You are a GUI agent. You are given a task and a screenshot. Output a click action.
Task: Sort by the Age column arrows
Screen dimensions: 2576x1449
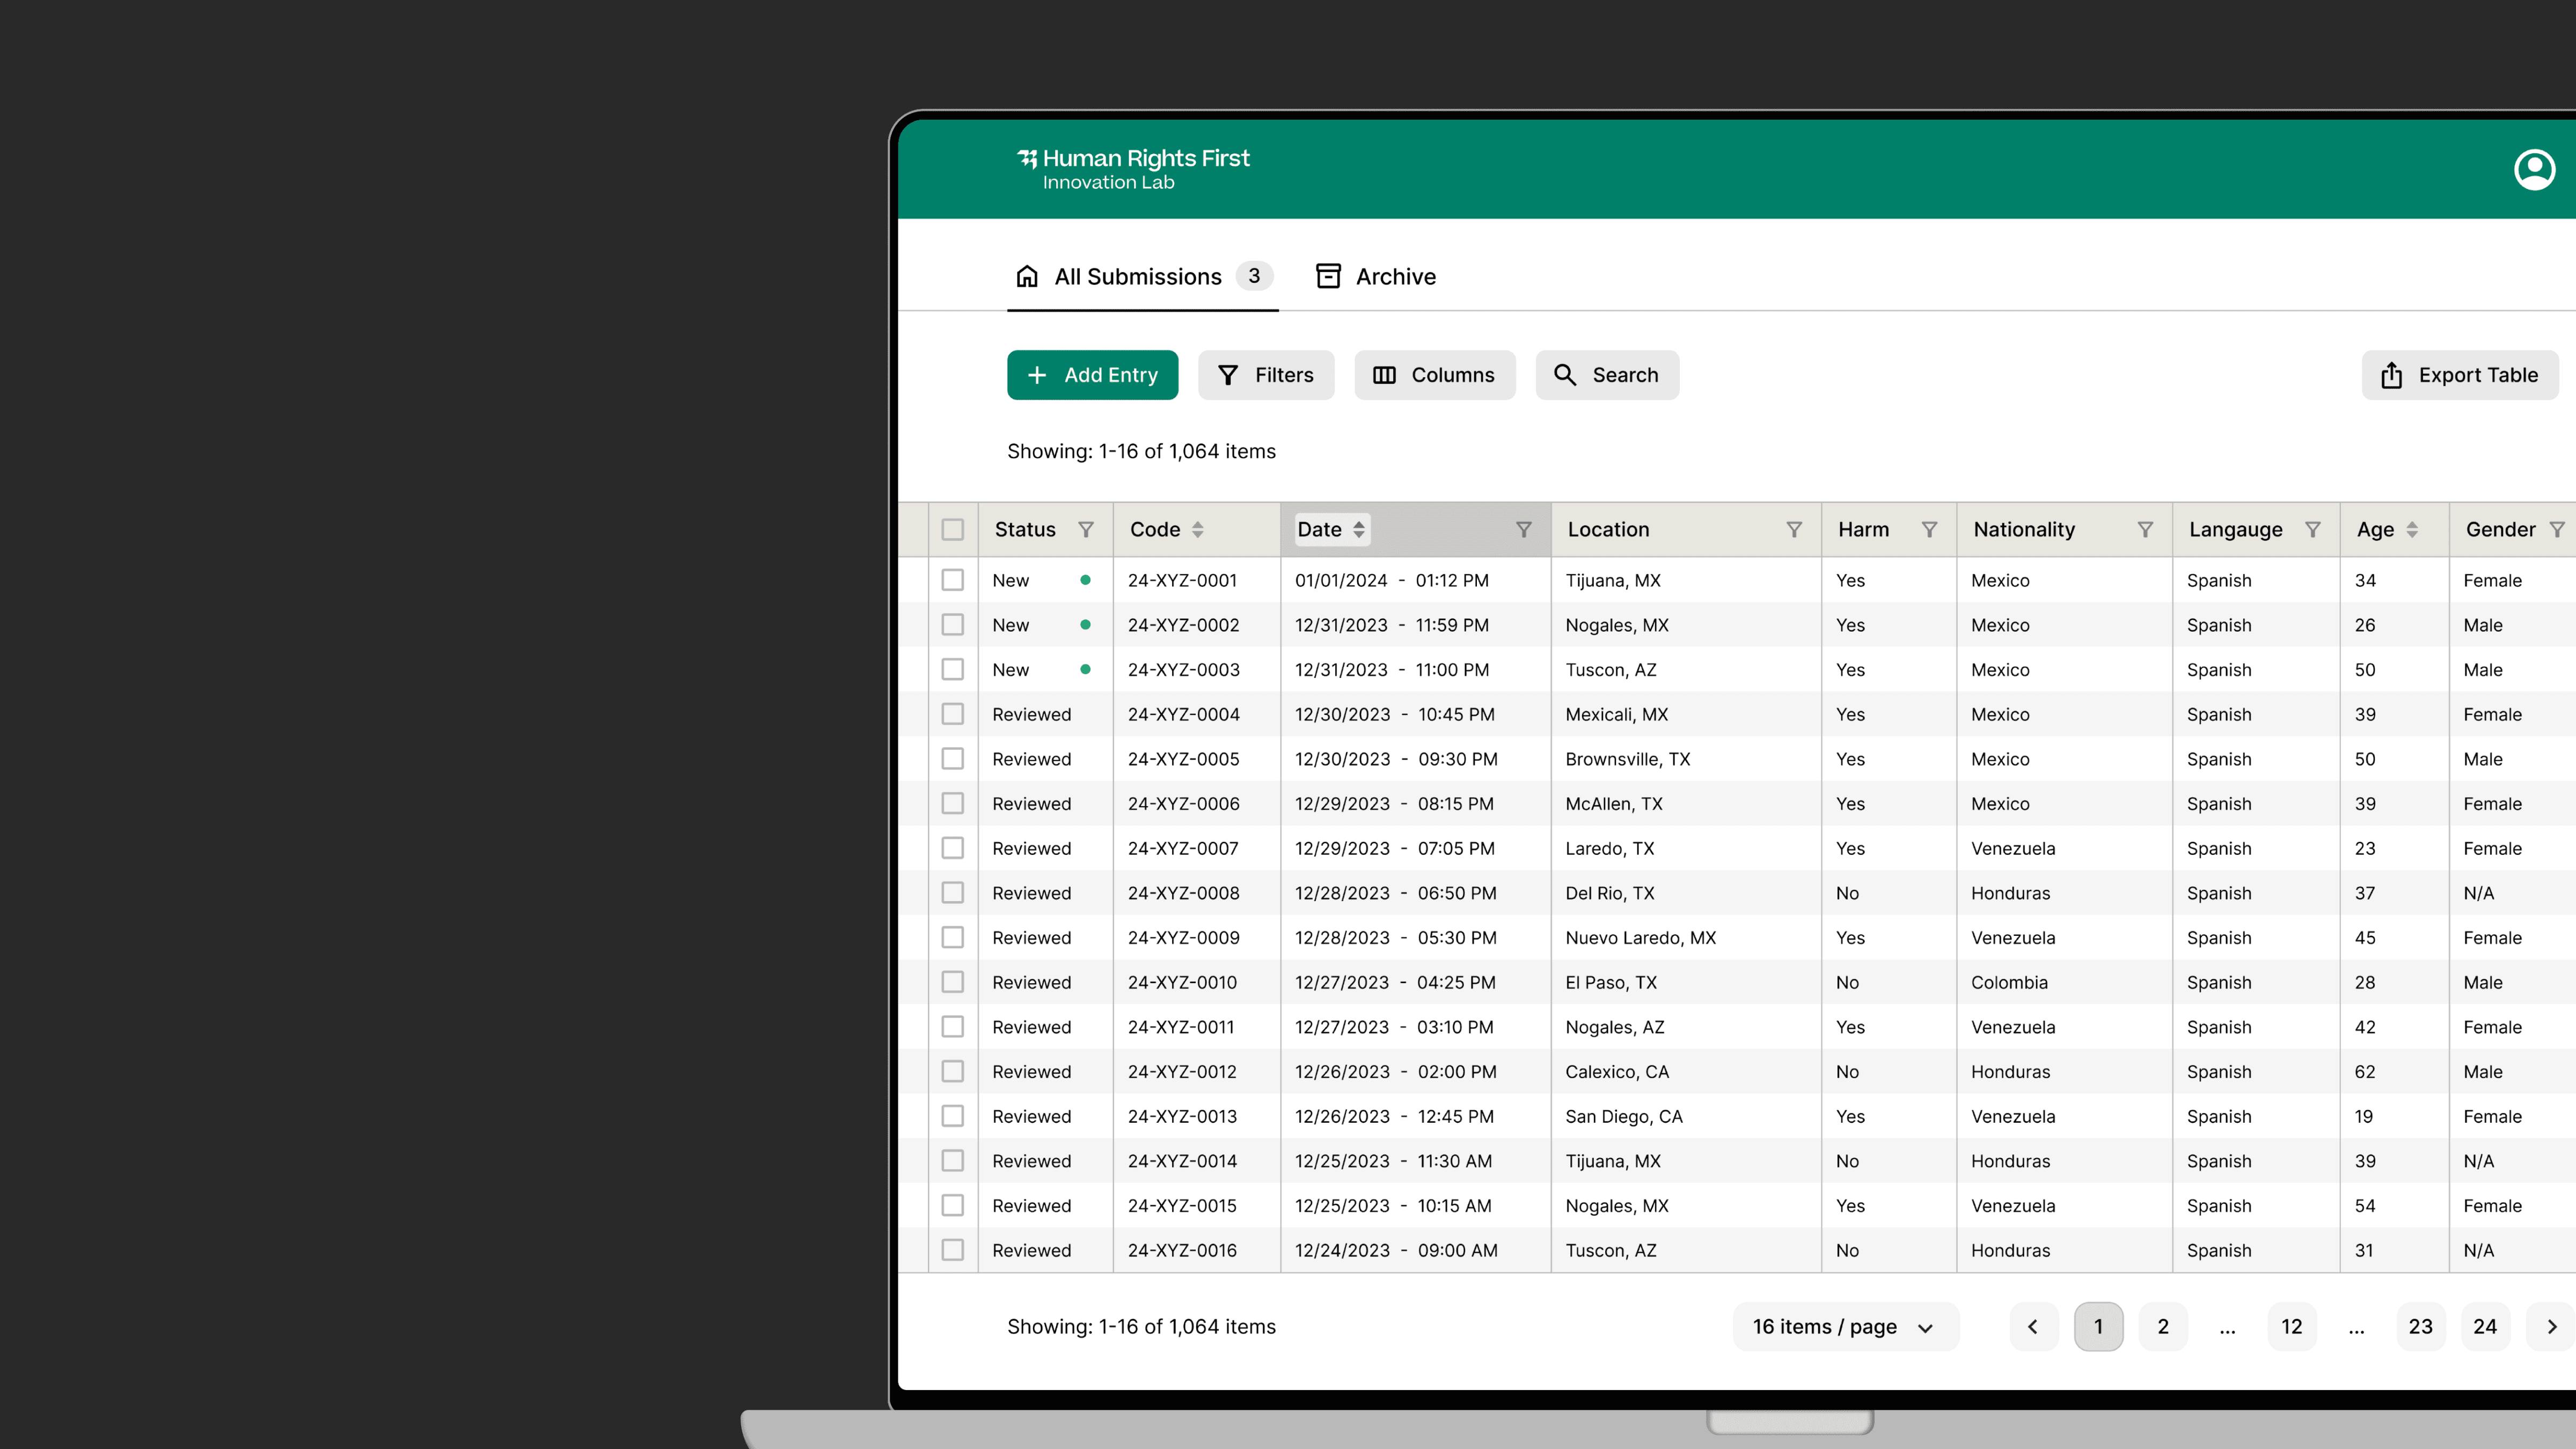(x=2412, y=529)
